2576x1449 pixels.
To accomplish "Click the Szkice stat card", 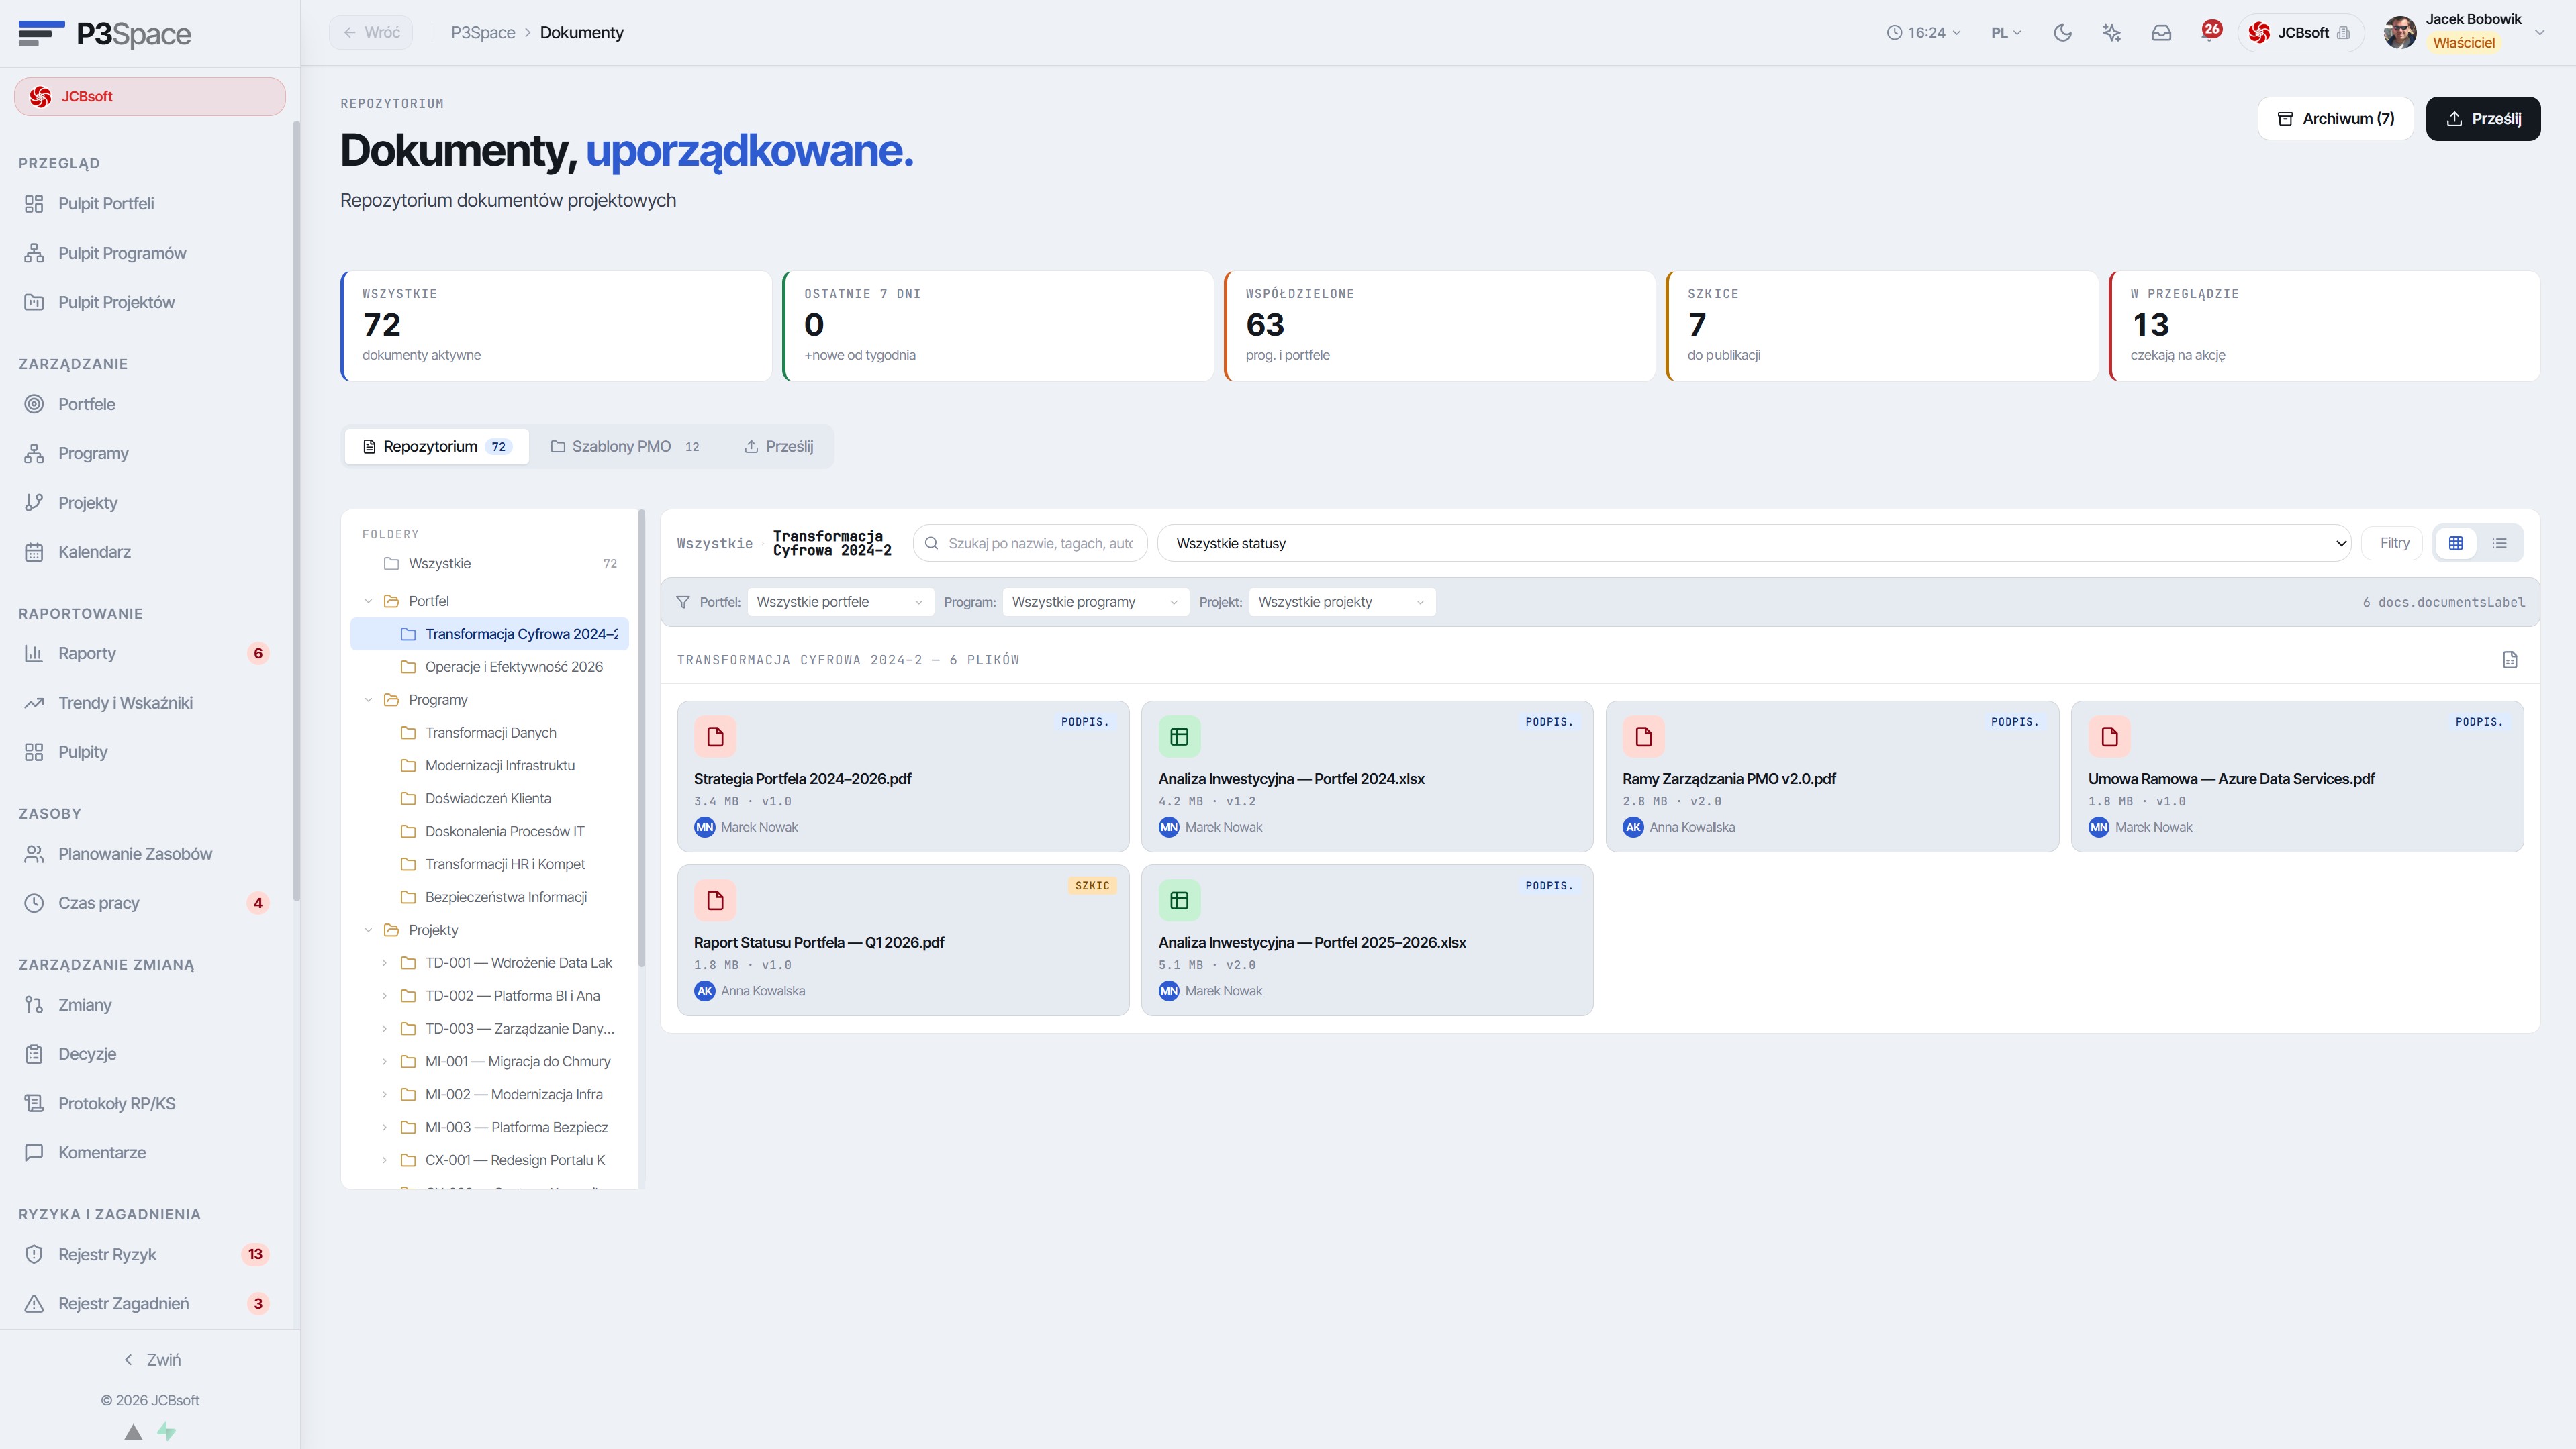I will (1881, 326).
